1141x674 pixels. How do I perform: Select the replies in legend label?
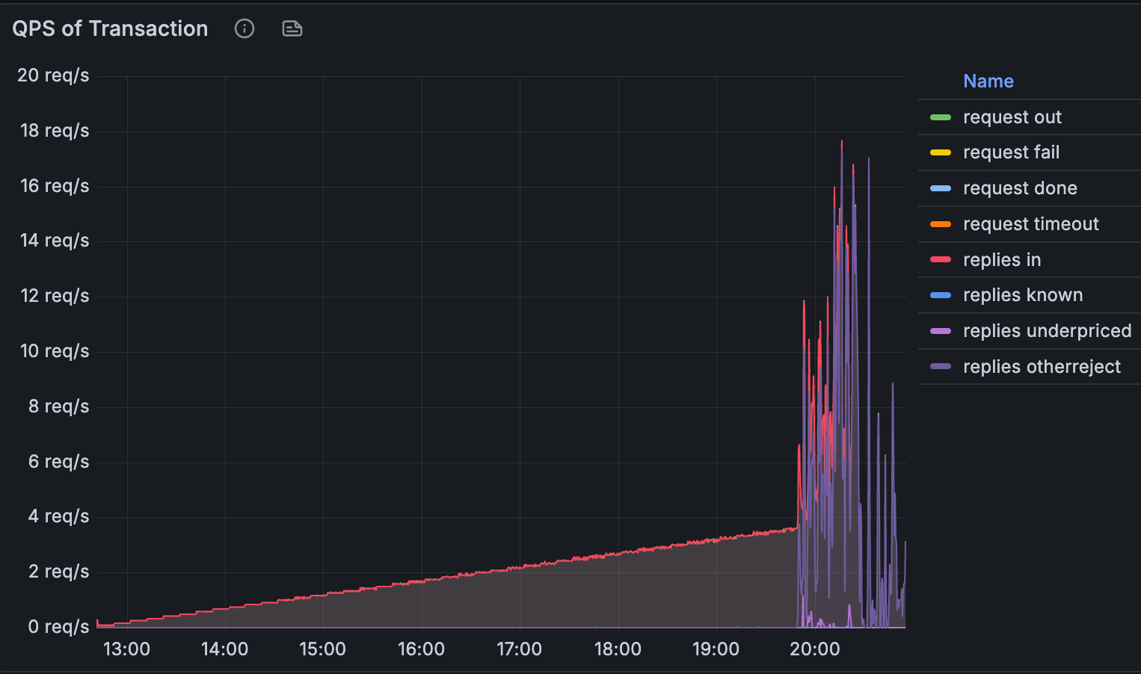pyautogui.click(x=1002, y=260)
